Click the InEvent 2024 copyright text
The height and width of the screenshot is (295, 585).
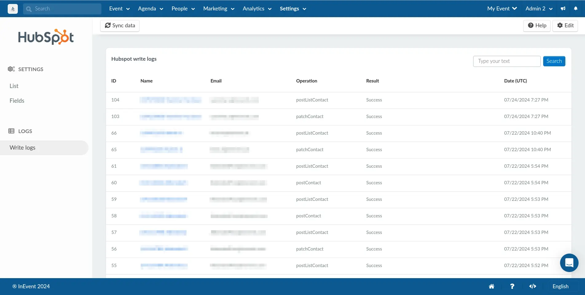31,286
